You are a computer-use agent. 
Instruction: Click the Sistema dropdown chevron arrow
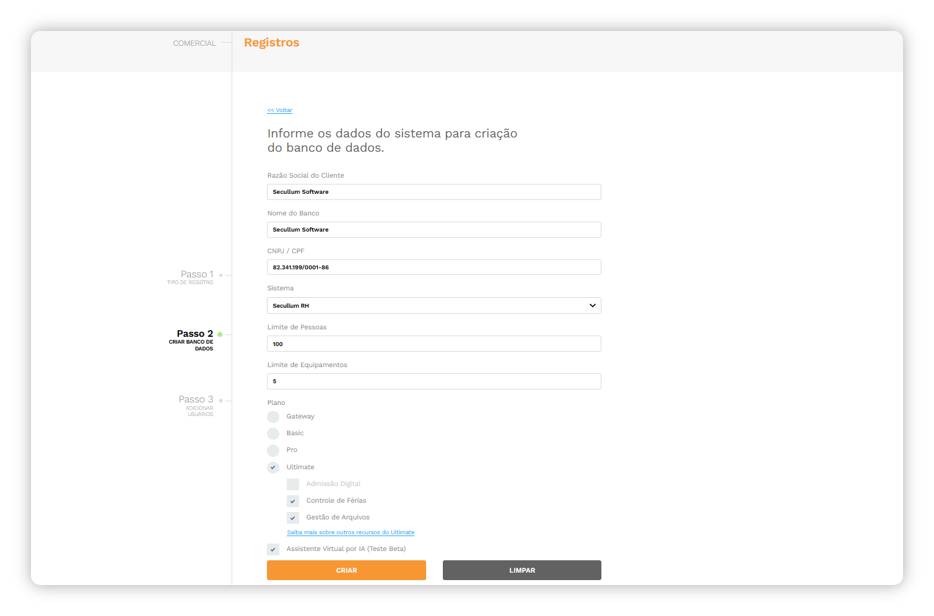593,306
